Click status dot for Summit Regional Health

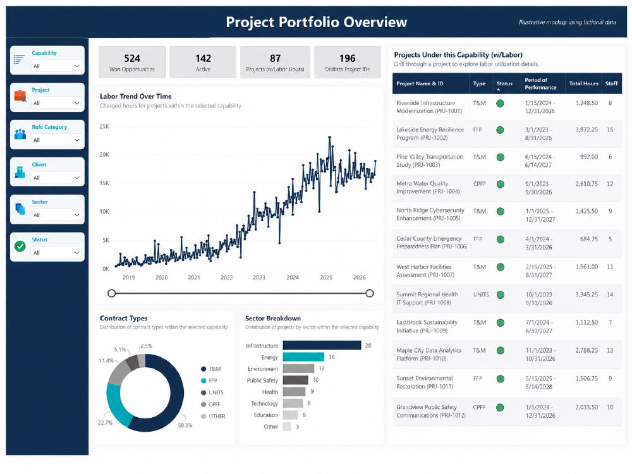(x=500, y=295)
